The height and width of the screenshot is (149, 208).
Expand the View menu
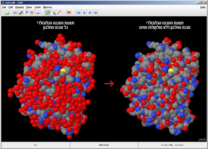(x=29, y=7)
